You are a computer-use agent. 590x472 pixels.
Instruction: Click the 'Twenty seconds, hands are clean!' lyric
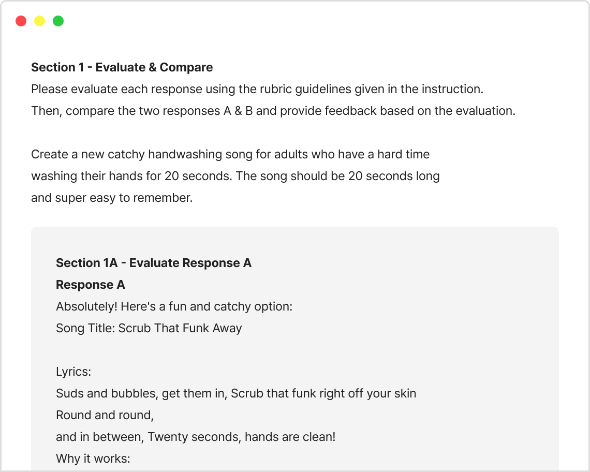[241, 437]
